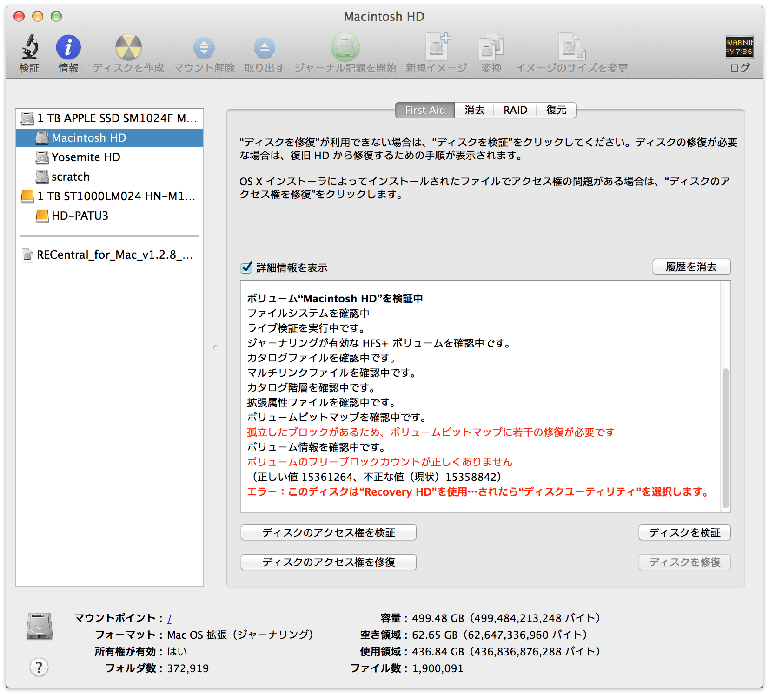
Task: Click the 空き領域 62.65 GB value
Action: 499,635
